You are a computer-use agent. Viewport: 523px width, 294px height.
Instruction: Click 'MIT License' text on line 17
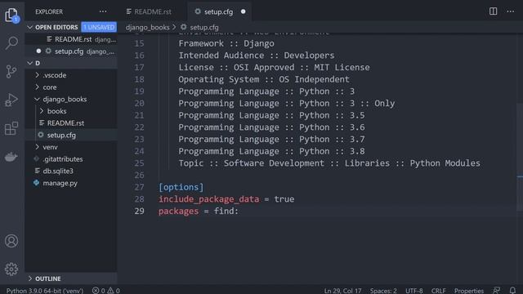(x=342, y=67)
